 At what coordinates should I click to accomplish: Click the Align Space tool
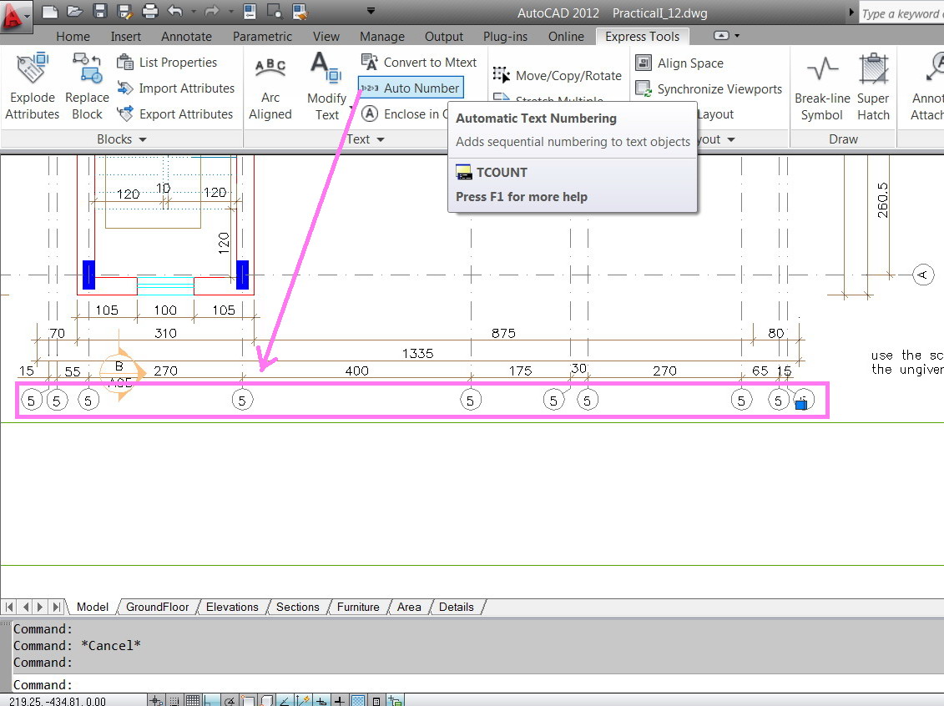click(x=679, y=63)
